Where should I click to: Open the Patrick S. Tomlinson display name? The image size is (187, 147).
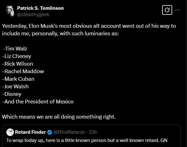coord(40,8)
